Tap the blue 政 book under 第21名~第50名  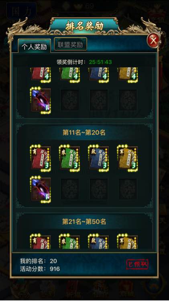98,242
